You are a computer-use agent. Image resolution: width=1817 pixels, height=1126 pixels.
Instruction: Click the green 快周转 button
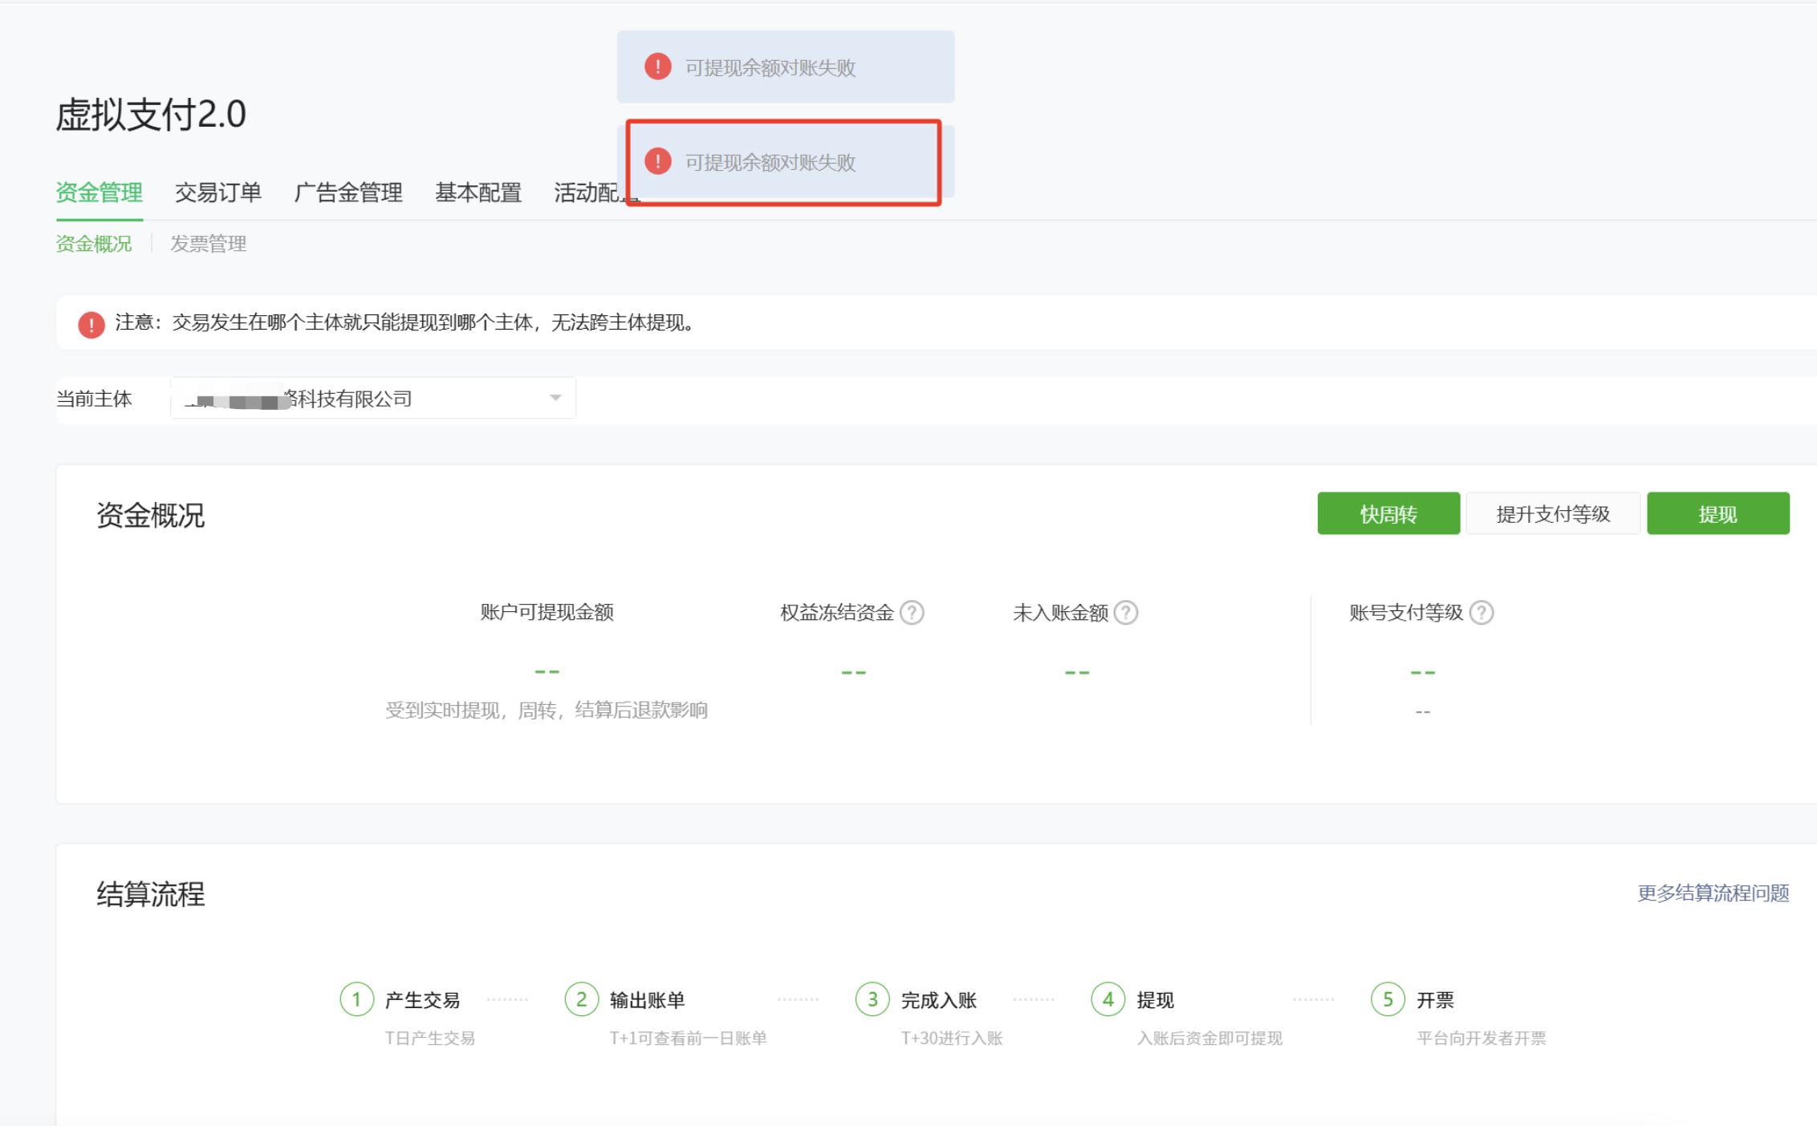pos(1388,513)
